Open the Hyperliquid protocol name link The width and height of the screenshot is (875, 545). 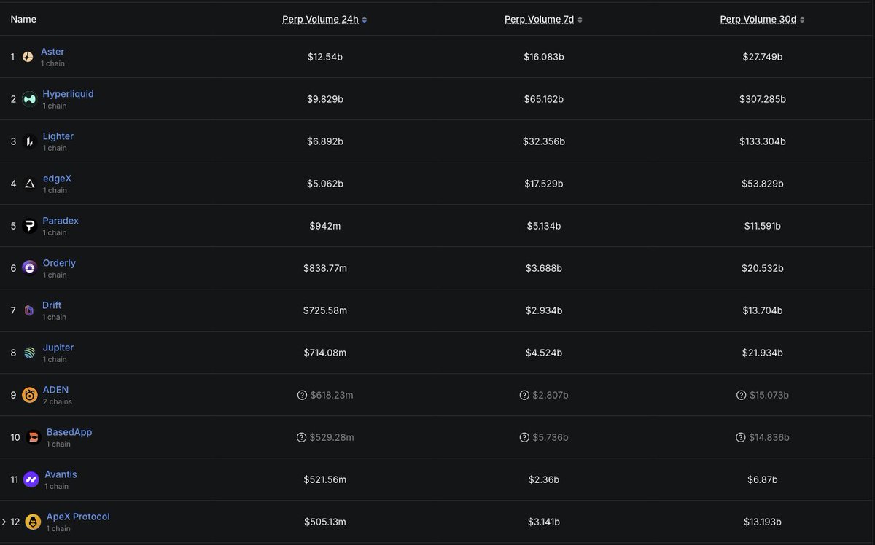pos(68,94)
